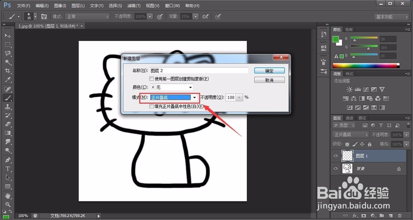Add a Brightness/Contrast adjustment
Image resolution: width=413 pixels, height=220 pixels.
349,89
